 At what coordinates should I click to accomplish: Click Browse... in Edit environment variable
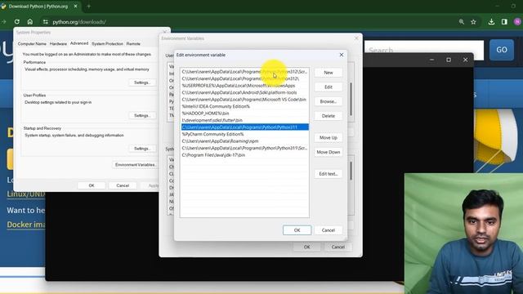pyautogui.click(x=329, y=101)
